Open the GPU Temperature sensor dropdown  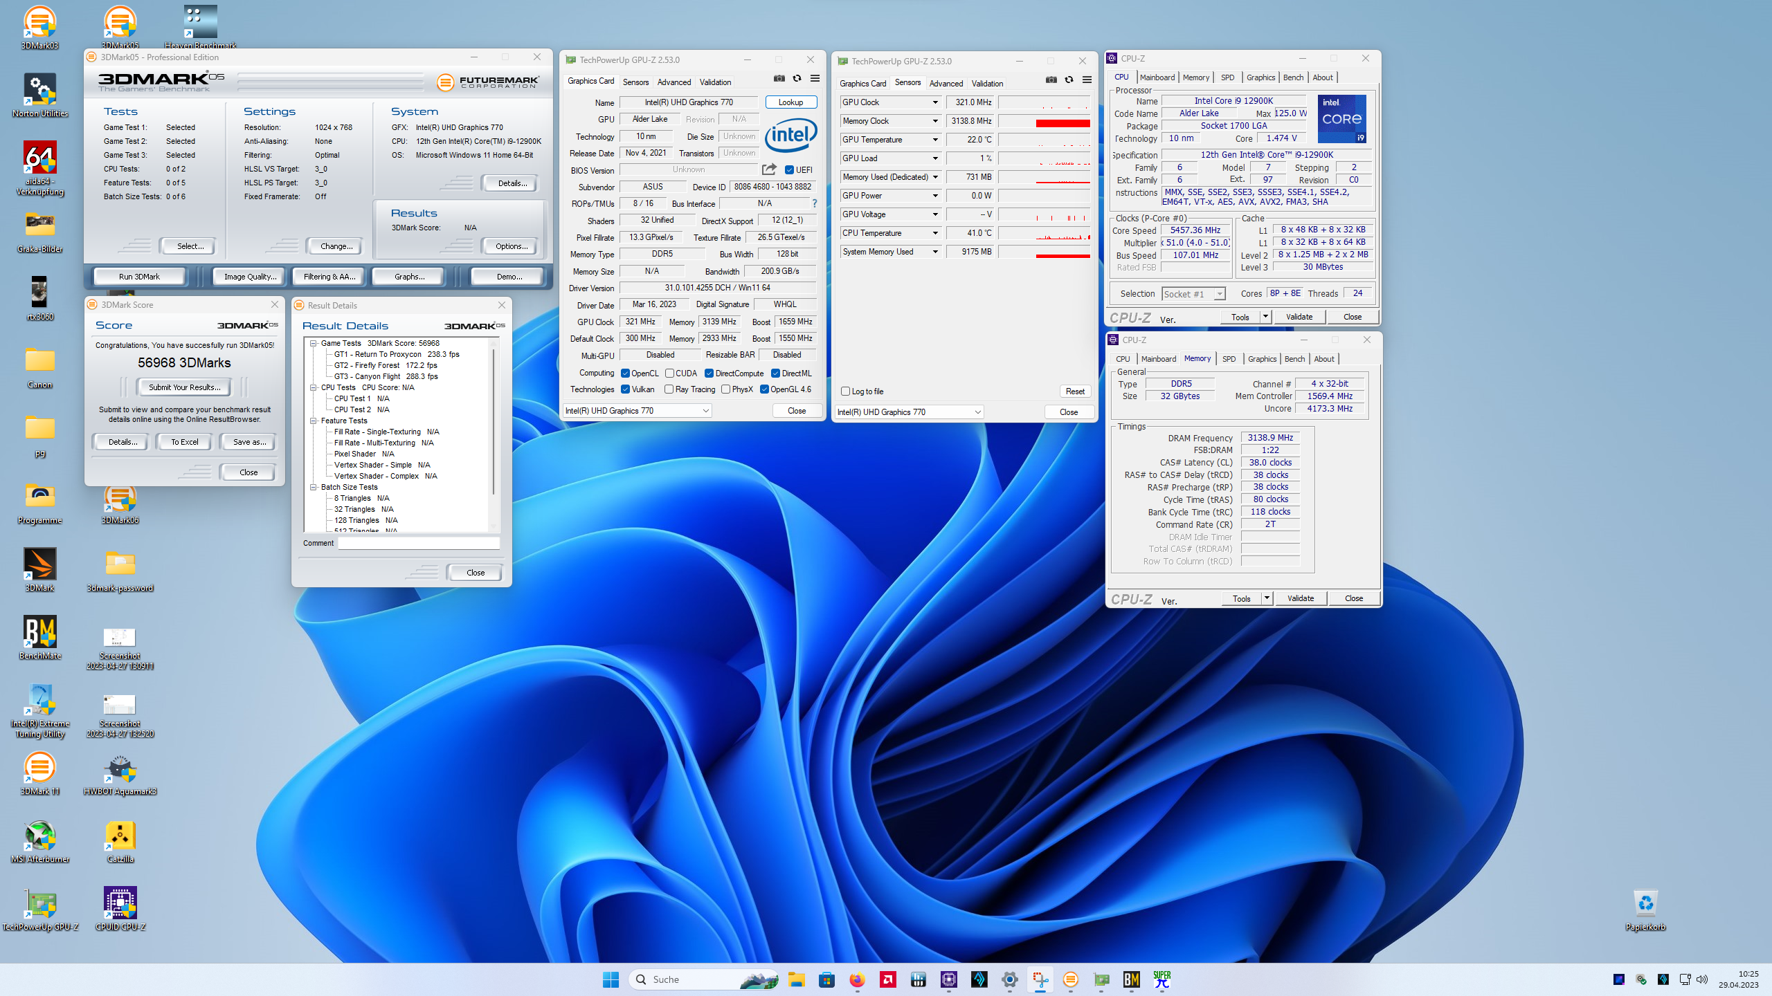pos(934,140)
